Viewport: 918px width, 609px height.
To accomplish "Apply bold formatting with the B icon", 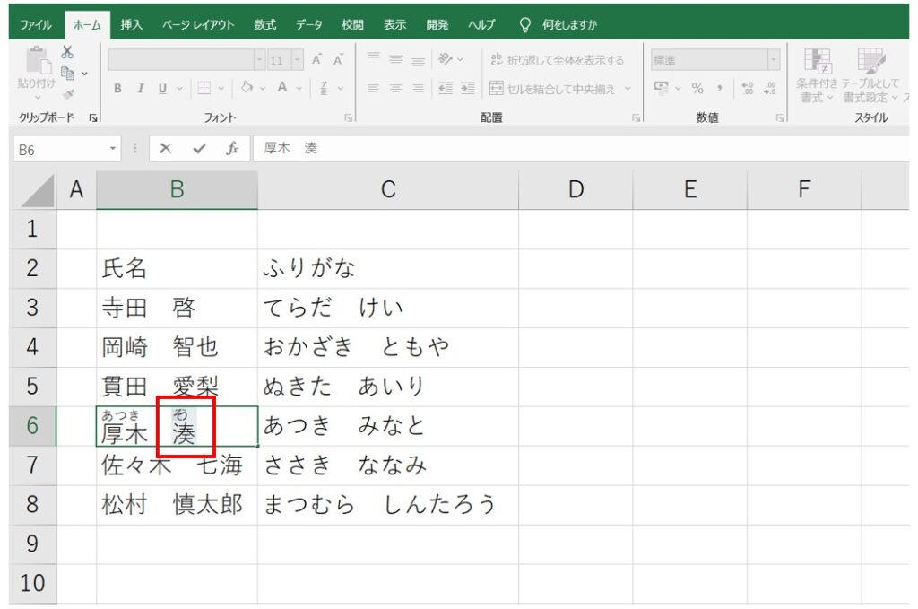I will tap(118, 88).
